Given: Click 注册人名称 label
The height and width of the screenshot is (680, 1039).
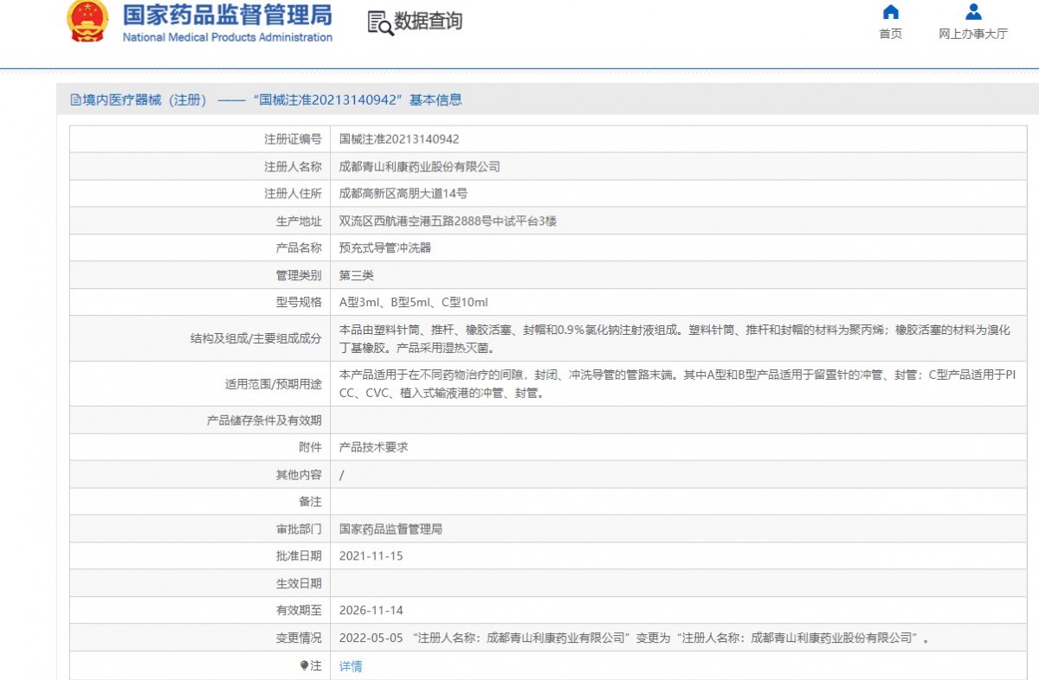Looking at the screenshot, I should pos(293,166).
